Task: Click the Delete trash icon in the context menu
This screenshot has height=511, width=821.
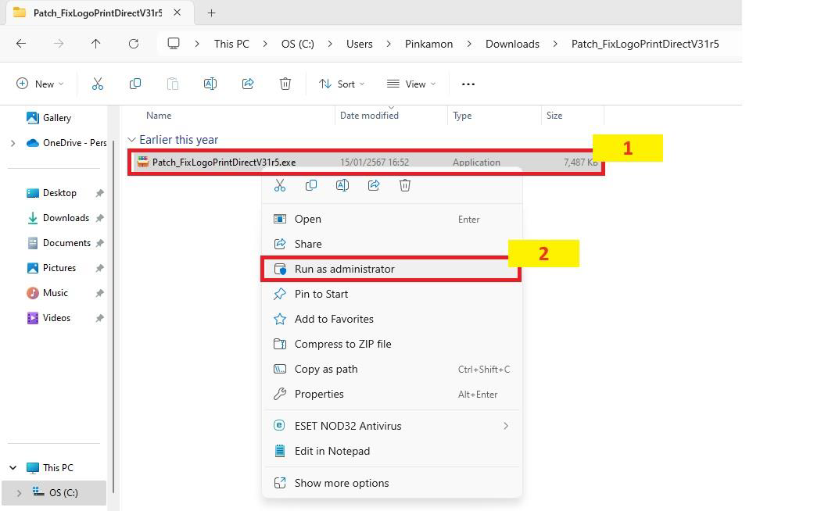Action: [x=405, y=185]
